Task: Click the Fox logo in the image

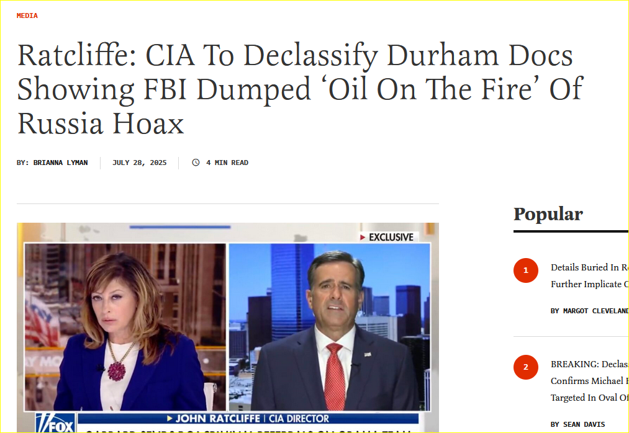Action: pos(55,422)
